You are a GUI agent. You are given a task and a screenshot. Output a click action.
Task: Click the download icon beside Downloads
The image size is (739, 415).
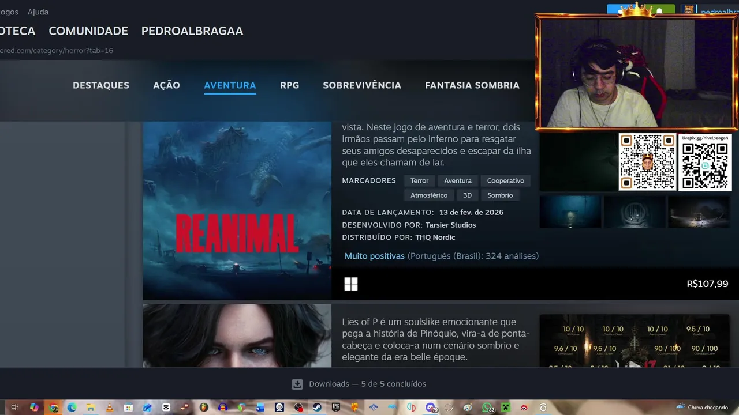click(297, 384)
